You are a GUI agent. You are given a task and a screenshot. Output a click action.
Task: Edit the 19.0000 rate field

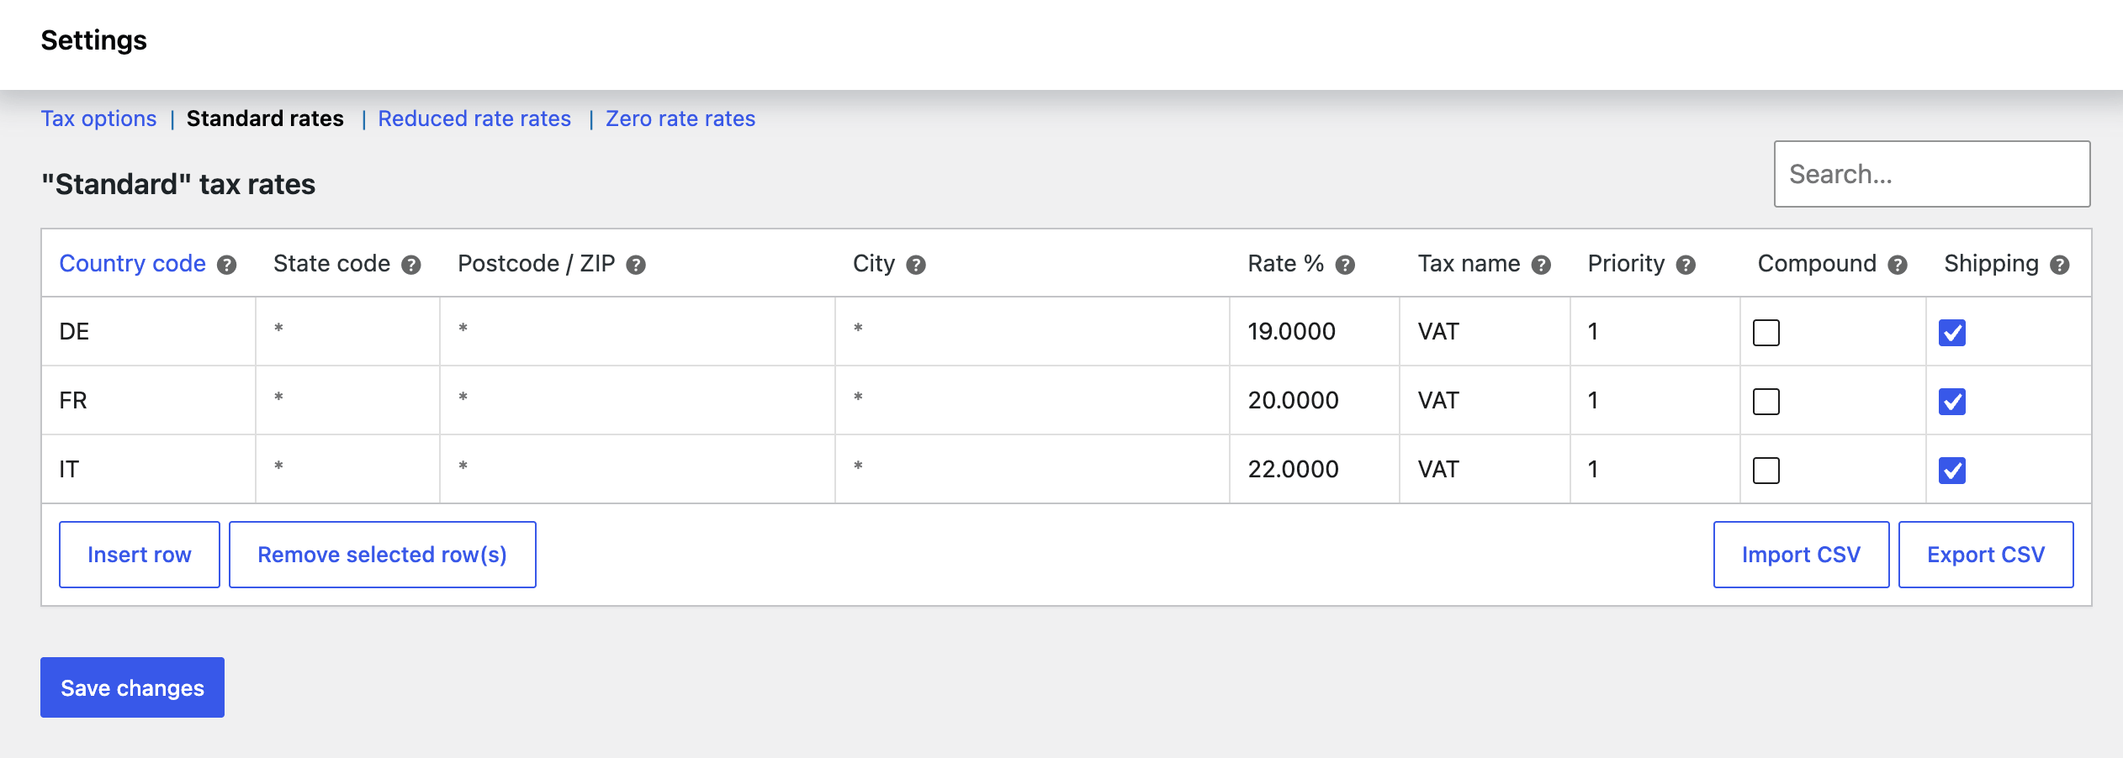1315,331
